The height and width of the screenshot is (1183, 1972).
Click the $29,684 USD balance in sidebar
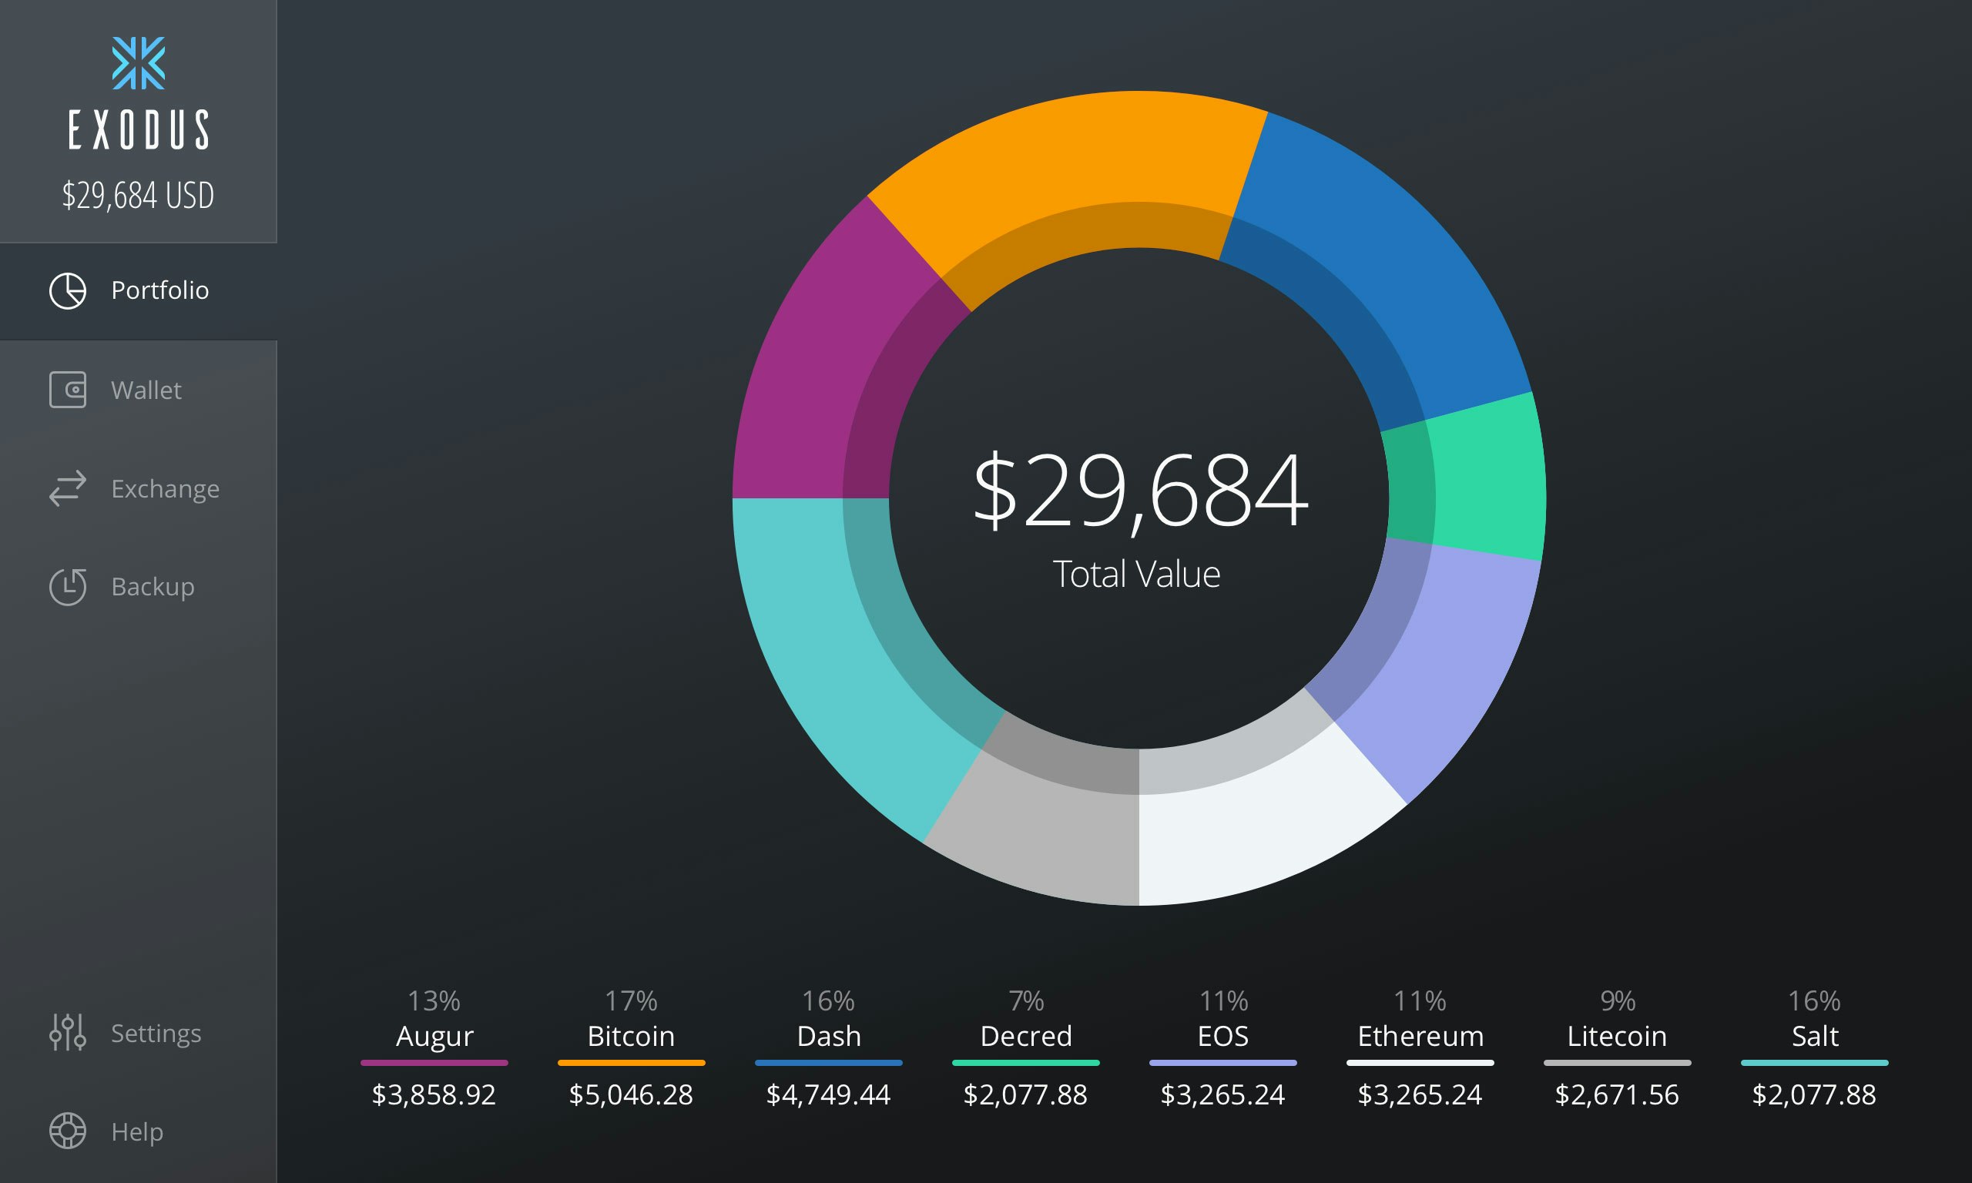tap(139, 194)
